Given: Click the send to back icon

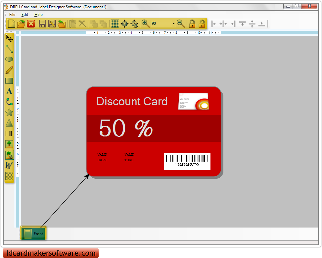Looking at the screenshot, I should 103,24.
